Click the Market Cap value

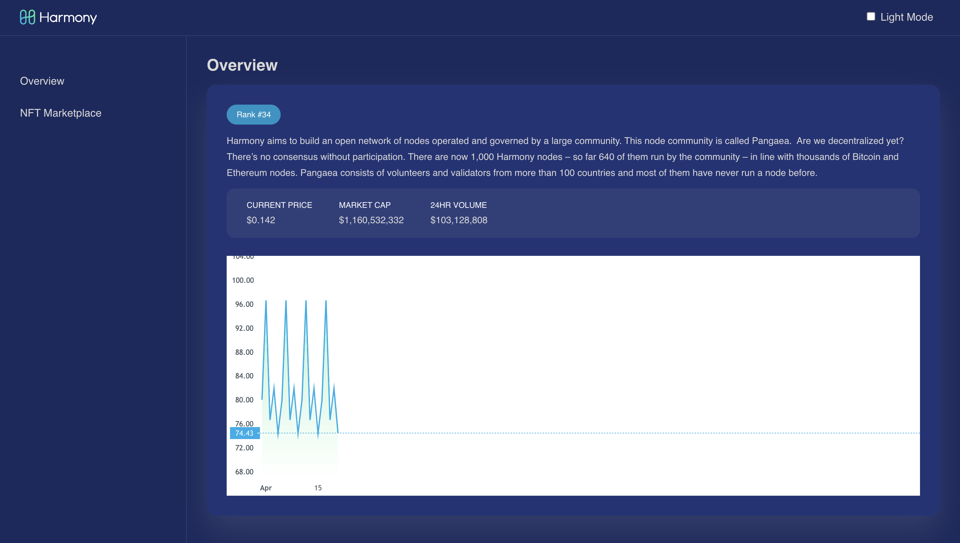[371, 220]
